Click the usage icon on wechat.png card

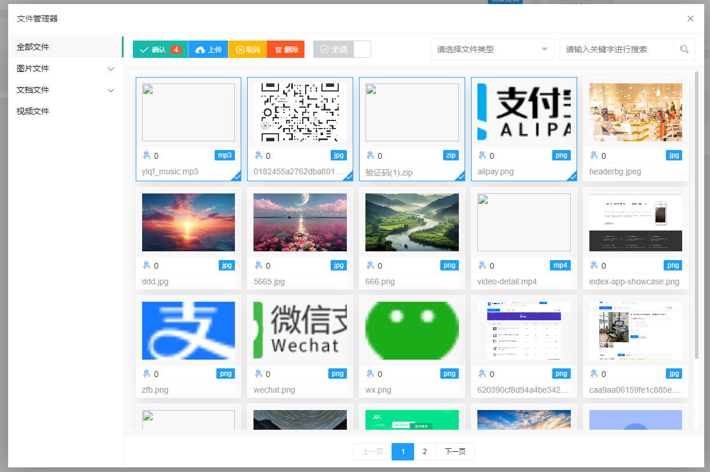[258, 374]
